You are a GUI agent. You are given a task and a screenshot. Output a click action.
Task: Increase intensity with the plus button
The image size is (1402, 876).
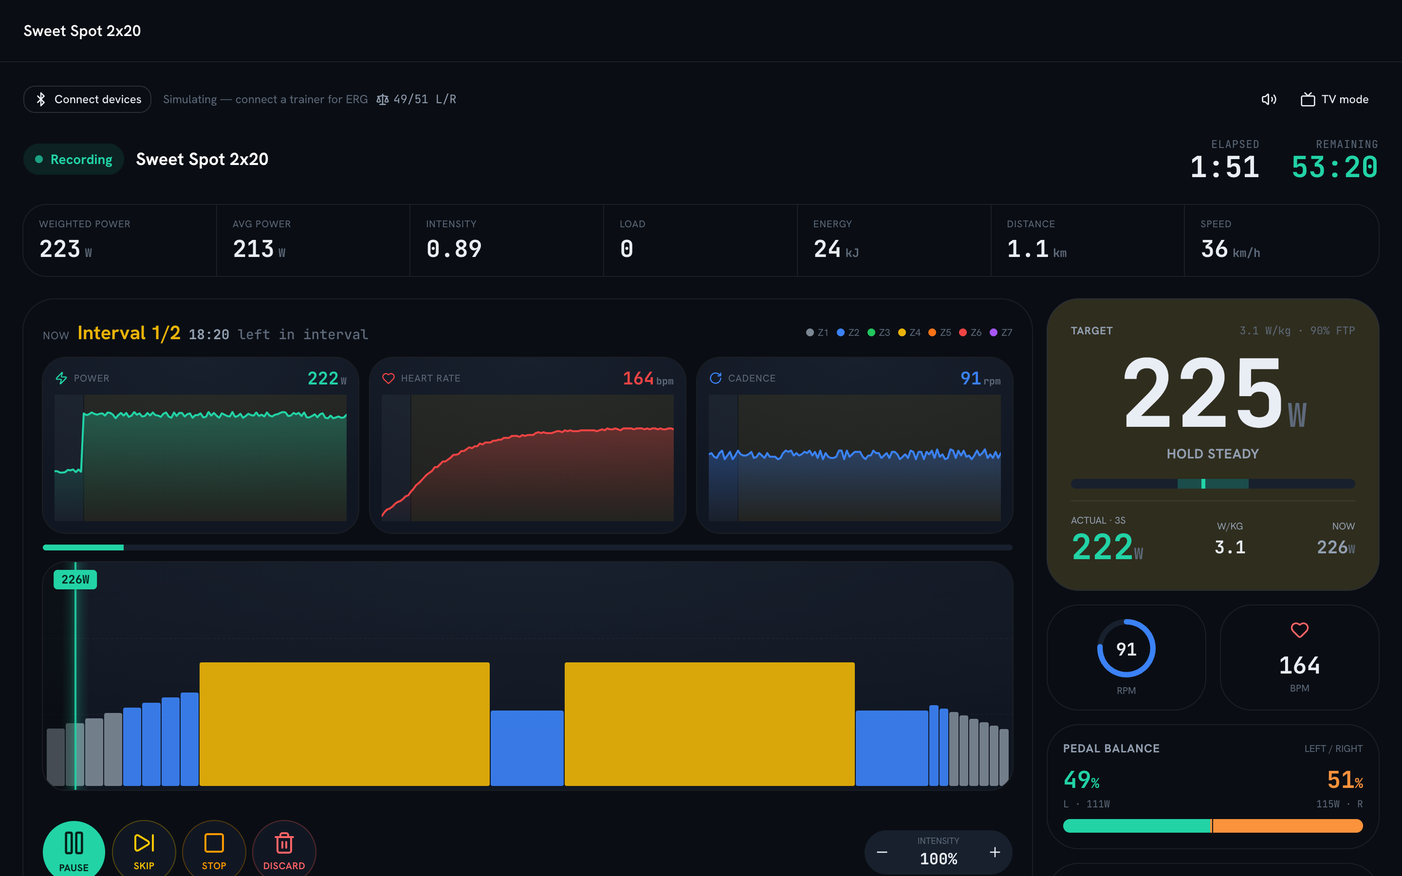[x=995, y=852]
